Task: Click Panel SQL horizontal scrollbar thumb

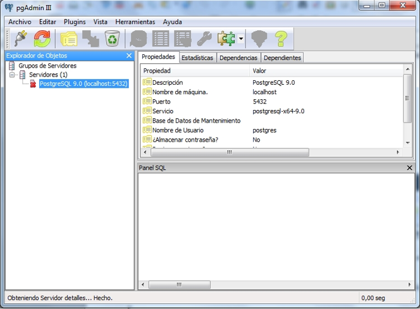Action: tap(179, 284)
